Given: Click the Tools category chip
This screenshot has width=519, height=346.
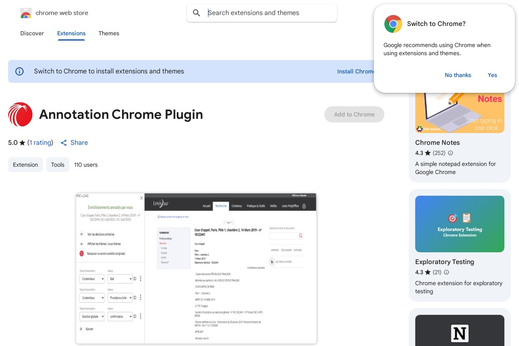Looking at the screenshot, I should [58, 165].
